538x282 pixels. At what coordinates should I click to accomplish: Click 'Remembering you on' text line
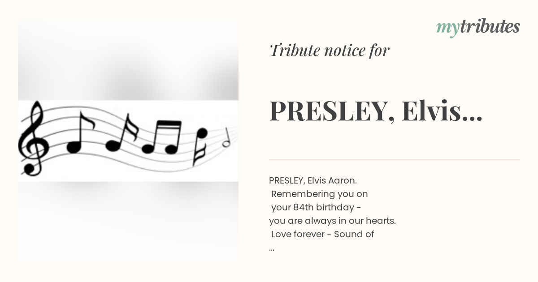coord(319,194)
